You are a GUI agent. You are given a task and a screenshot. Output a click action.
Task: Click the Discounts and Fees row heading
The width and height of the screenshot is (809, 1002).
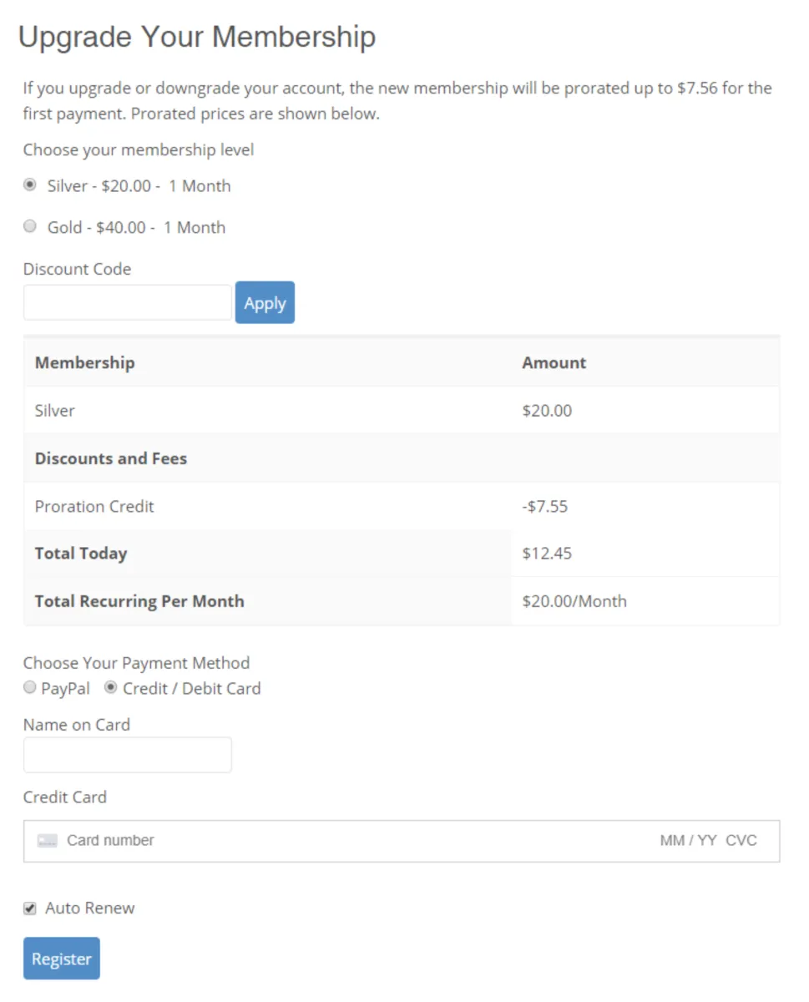(x=111, y=458)
